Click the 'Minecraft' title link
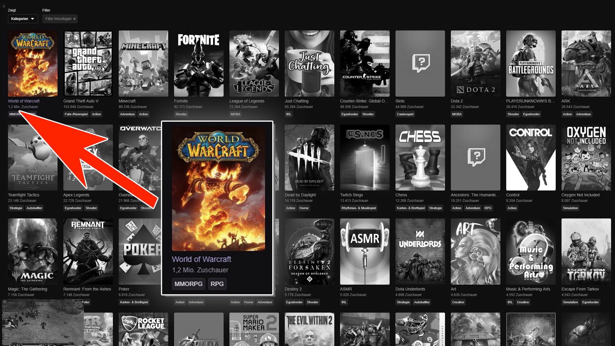615x346 pixels. [x=127, y=101]
